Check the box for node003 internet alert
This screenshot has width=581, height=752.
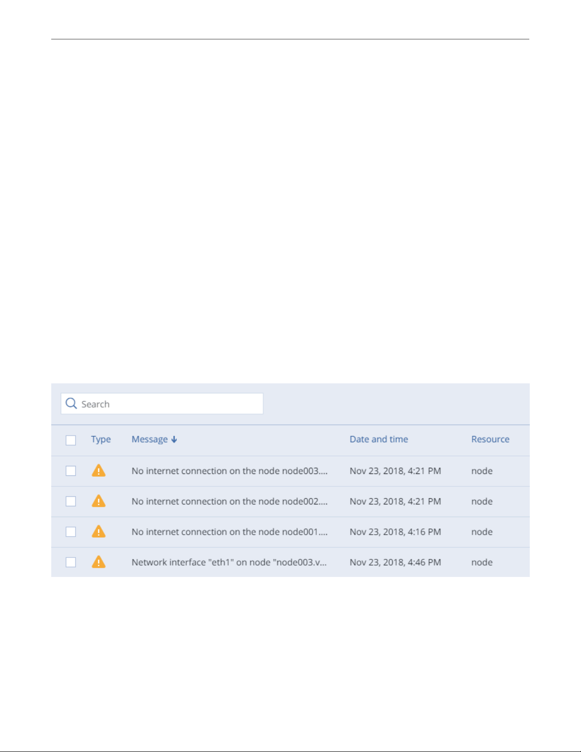tap(71, 471)
